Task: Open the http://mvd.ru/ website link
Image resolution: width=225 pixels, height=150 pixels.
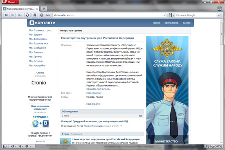Action: tap(94, 93)
